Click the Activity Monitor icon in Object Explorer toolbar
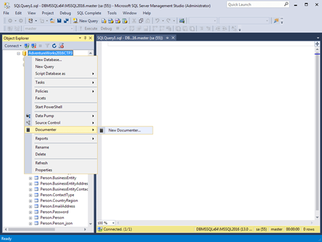This screenshot has height=242, width=322. pos(61,46)
